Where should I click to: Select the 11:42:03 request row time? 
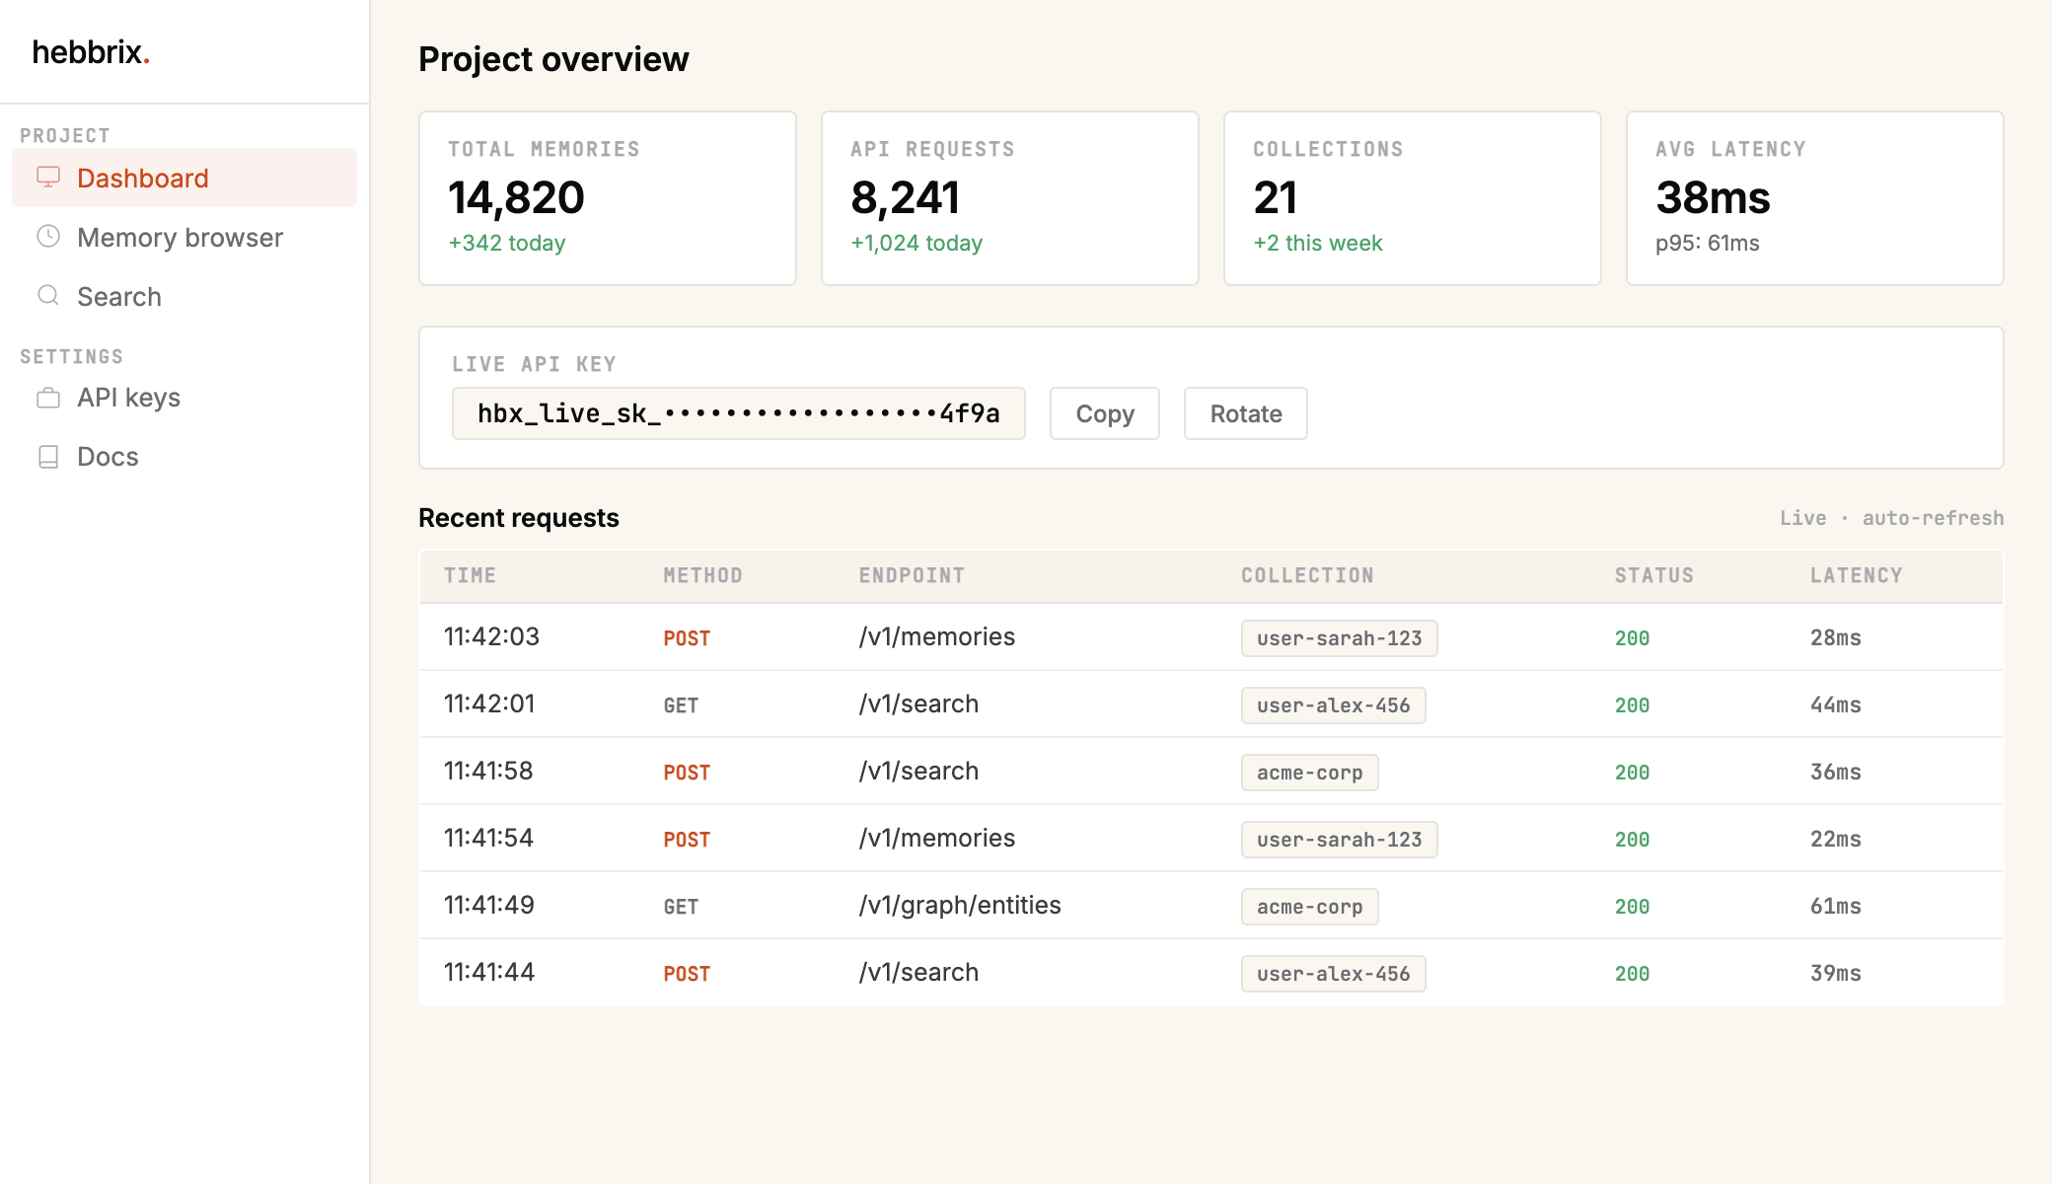click(x=491, y=636)
